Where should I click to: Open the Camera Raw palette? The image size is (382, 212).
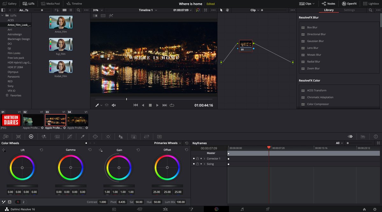click(x=6, y=136)
